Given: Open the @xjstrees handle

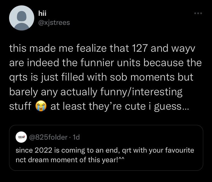Looking at the screenshot, I should coord(54,23).
